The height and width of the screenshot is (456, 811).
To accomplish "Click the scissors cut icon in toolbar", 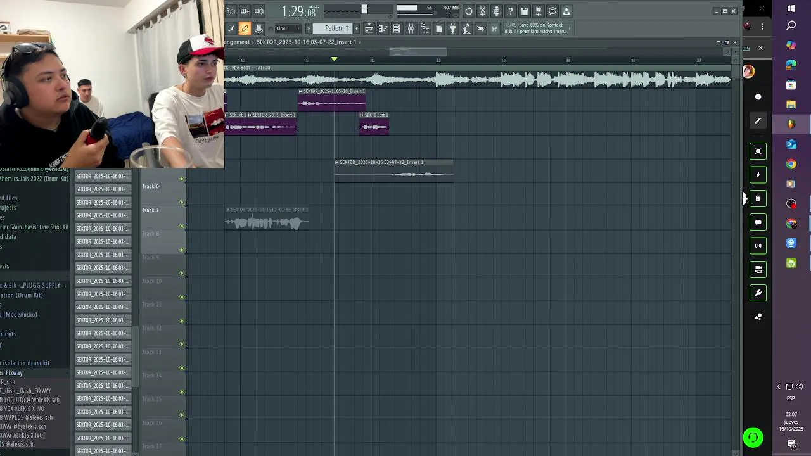I will tap(483, 11).
